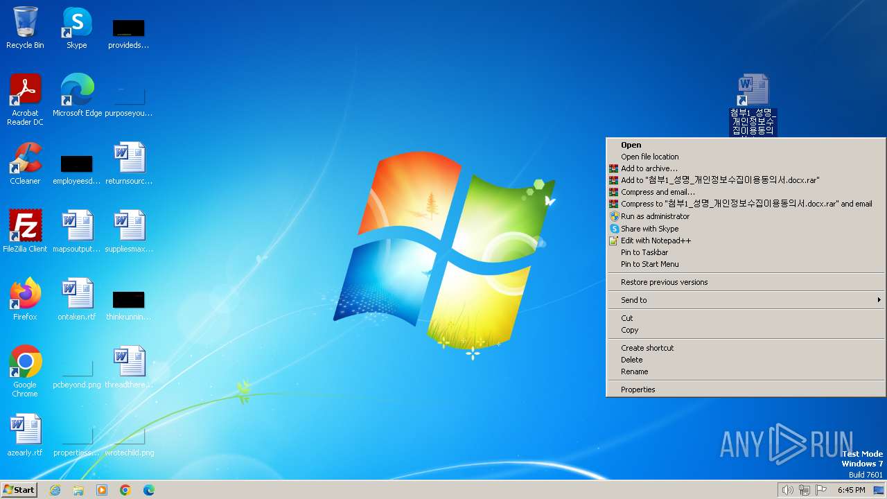Choose Delete in the context menu
This screenshot has width=887, height=499.
click(x=746, y=360)
